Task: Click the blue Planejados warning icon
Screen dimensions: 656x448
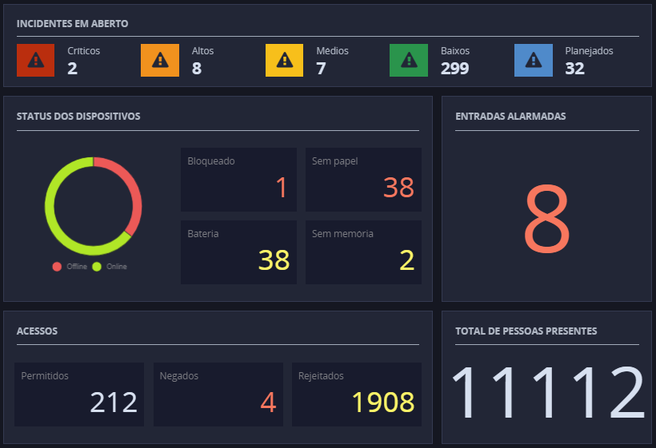Action: pos(534,60)
